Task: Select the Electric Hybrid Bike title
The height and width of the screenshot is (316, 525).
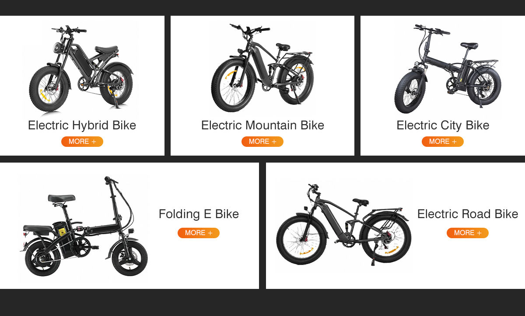Action: tap(82, 125)
